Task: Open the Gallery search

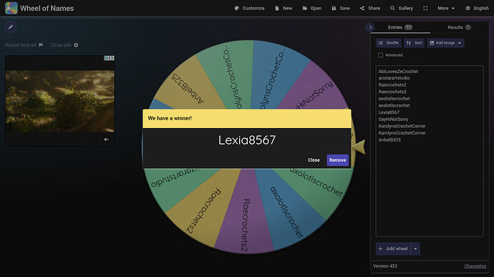Action: point(402,8)
